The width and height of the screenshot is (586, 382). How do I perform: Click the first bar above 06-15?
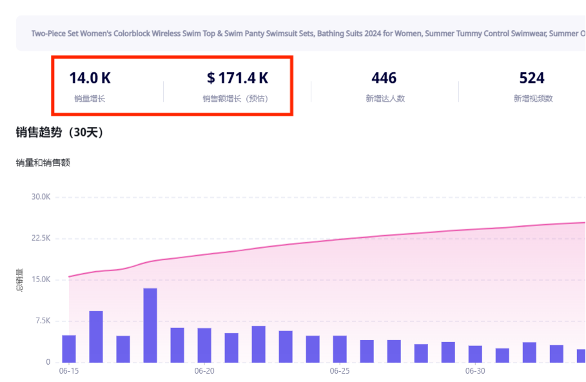tap(69, 349)
